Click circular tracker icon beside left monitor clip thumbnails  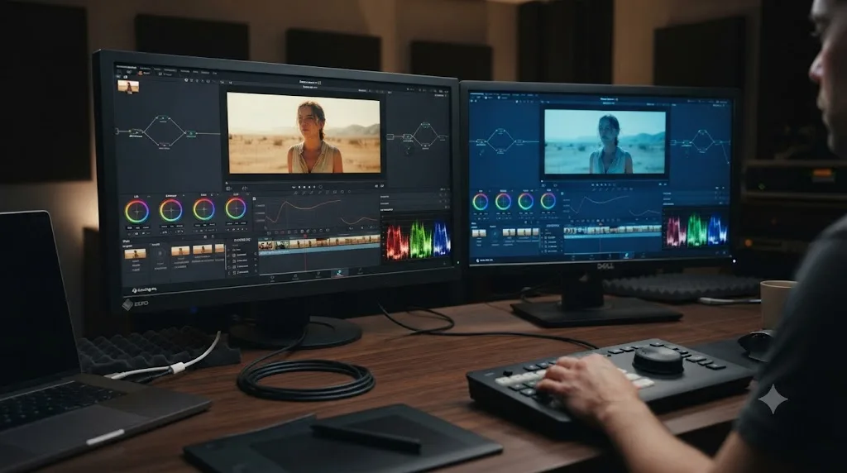click(x=160, y=254)
